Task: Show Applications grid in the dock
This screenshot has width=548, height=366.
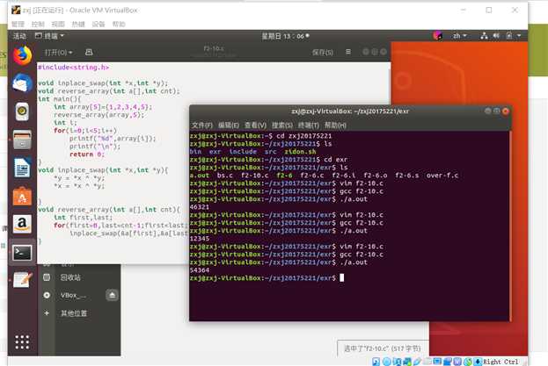Action: pos(22,342)
